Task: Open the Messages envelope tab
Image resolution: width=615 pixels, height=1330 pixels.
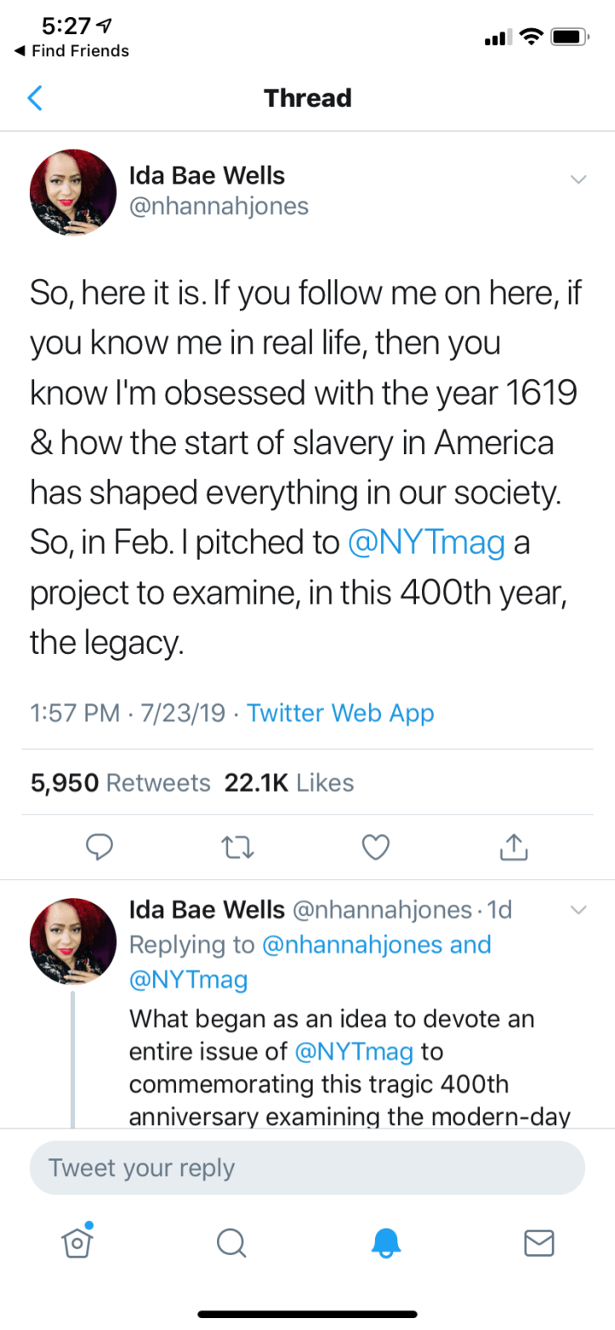Action: click(538, 1243)
